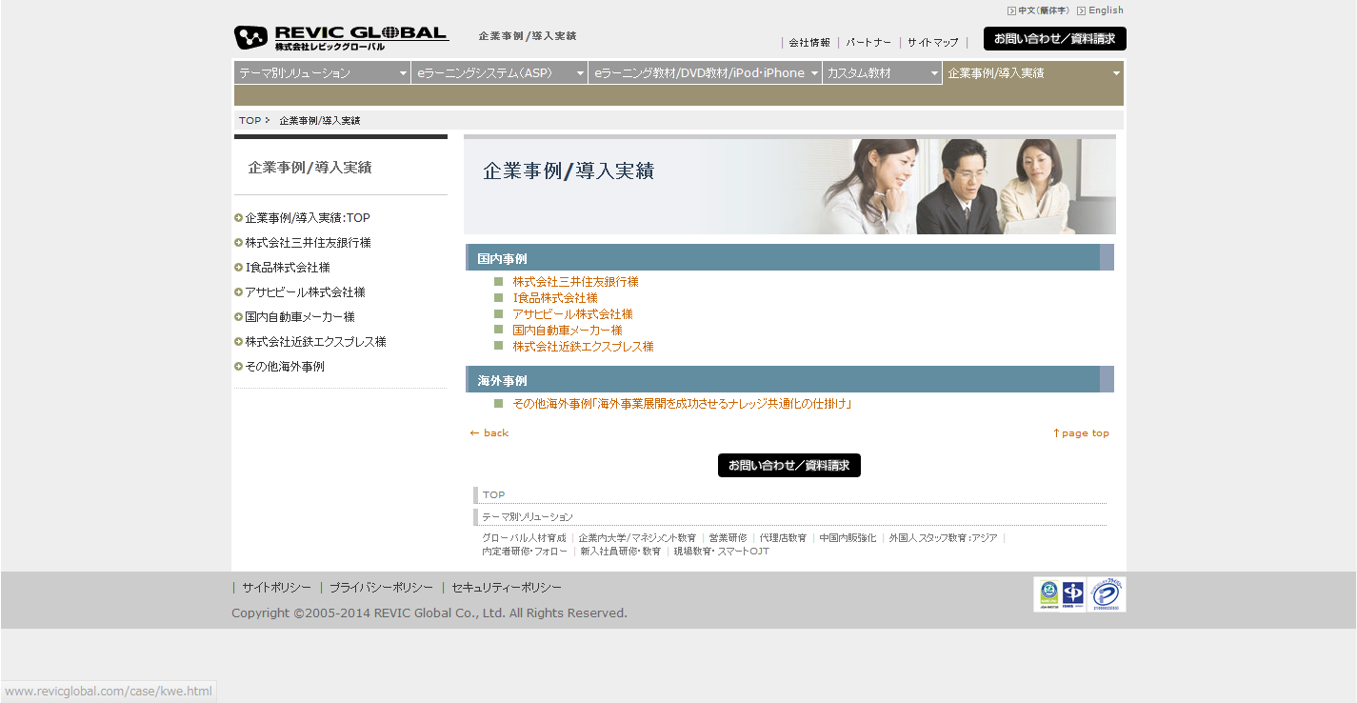Open アサヒビール株式会社様 under 国内事例
This screenshot has width=1357, height=703.
pyautogui.click(x=572, y=314)
